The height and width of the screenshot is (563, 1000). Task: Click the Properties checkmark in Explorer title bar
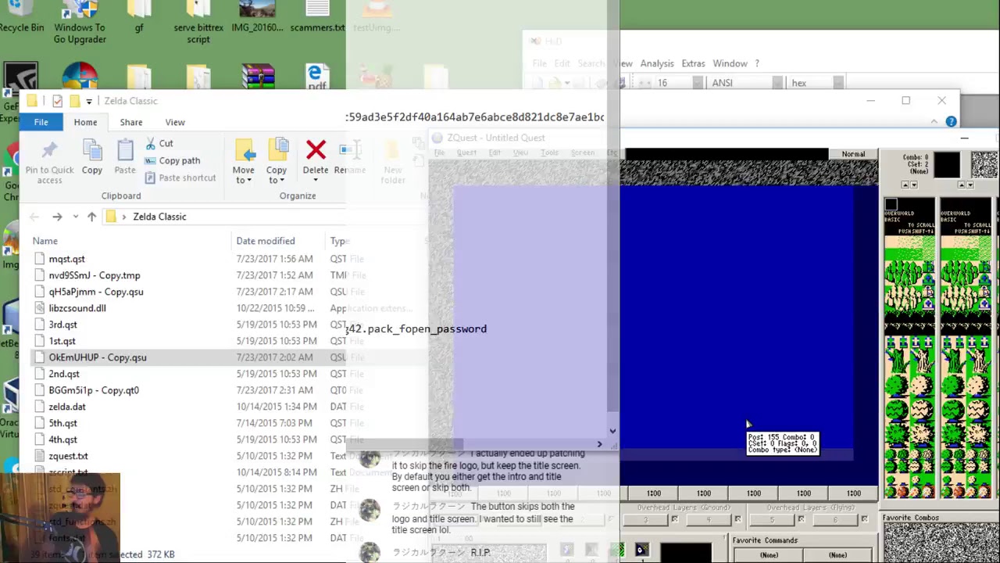57,101
